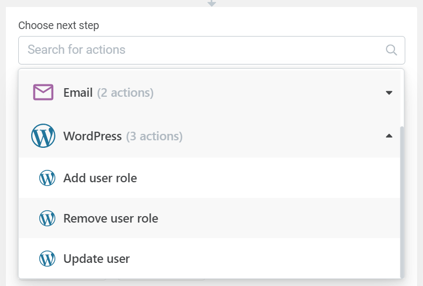This screenshot has width=423, height=286.
Task: Click the (3 actions) count text
Action: point(154,136)
